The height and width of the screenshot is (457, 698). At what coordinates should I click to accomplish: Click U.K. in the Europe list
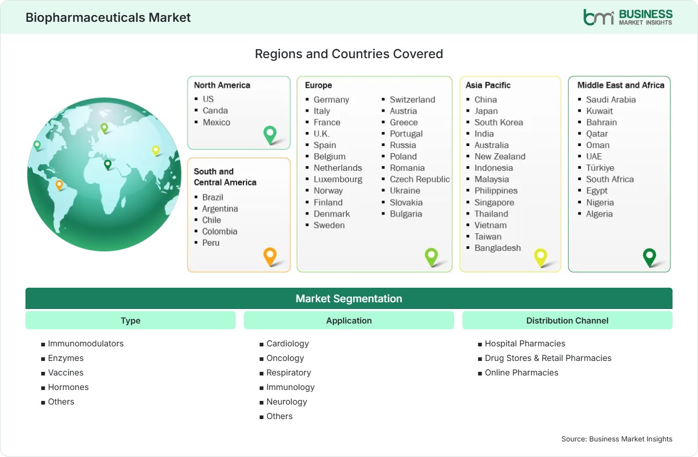click(x=321, y=134)
